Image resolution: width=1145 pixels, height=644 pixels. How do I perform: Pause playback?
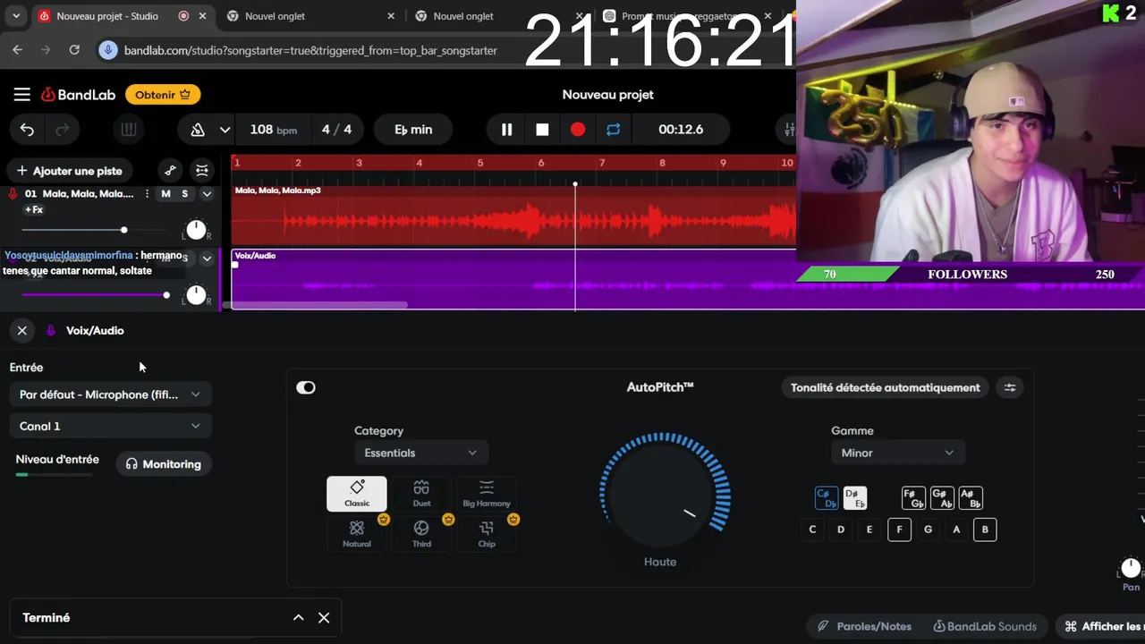click(506, 130)
